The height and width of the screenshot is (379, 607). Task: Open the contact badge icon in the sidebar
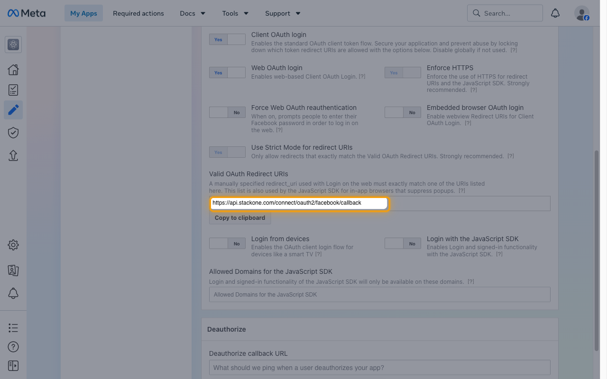[x=13, y=270]
